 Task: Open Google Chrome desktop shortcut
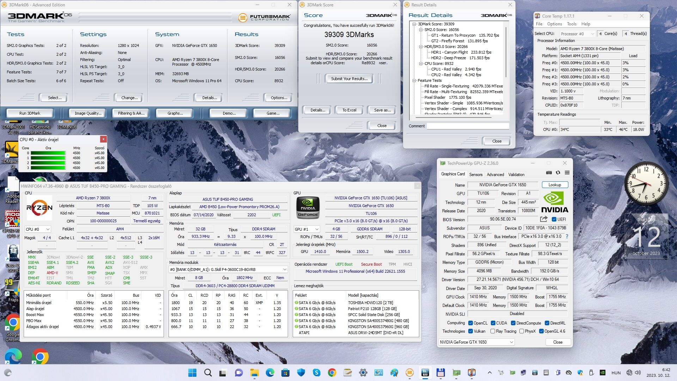[13, 327]
